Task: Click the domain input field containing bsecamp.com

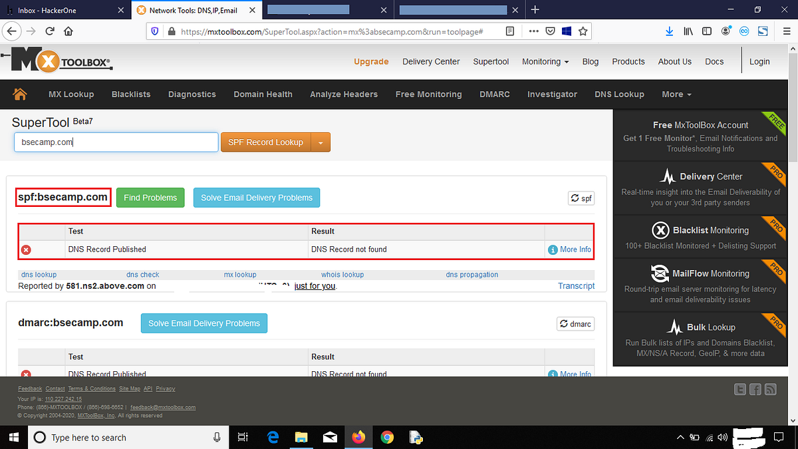Action: coord(116,142)
